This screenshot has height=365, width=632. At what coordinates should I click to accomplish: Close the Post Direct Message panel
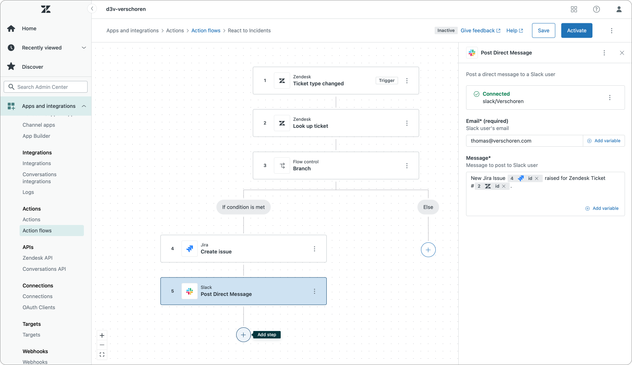622,53
